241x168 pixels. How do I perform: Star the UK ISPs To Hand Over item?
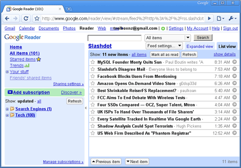click(93, 112)
